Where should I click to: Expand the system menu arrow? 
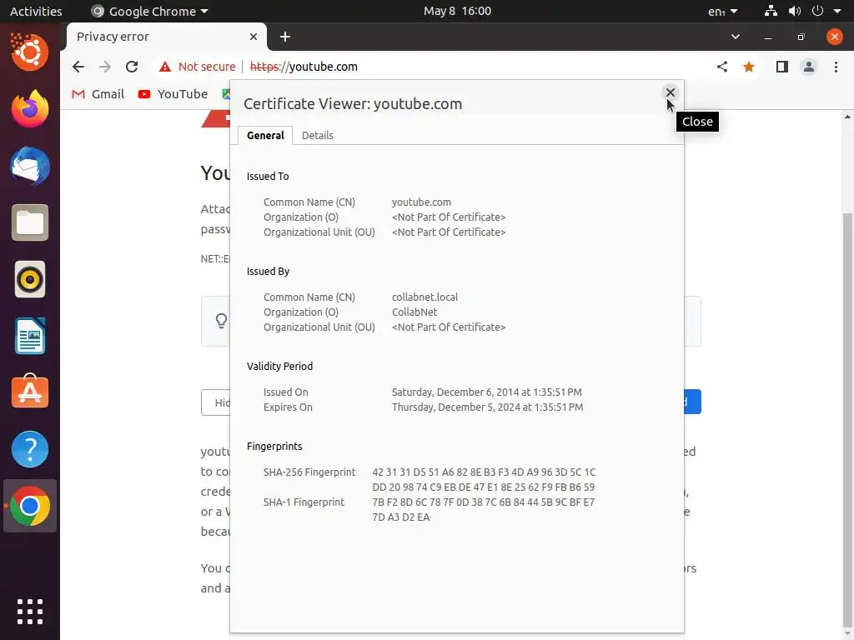(x=837, y=11)
